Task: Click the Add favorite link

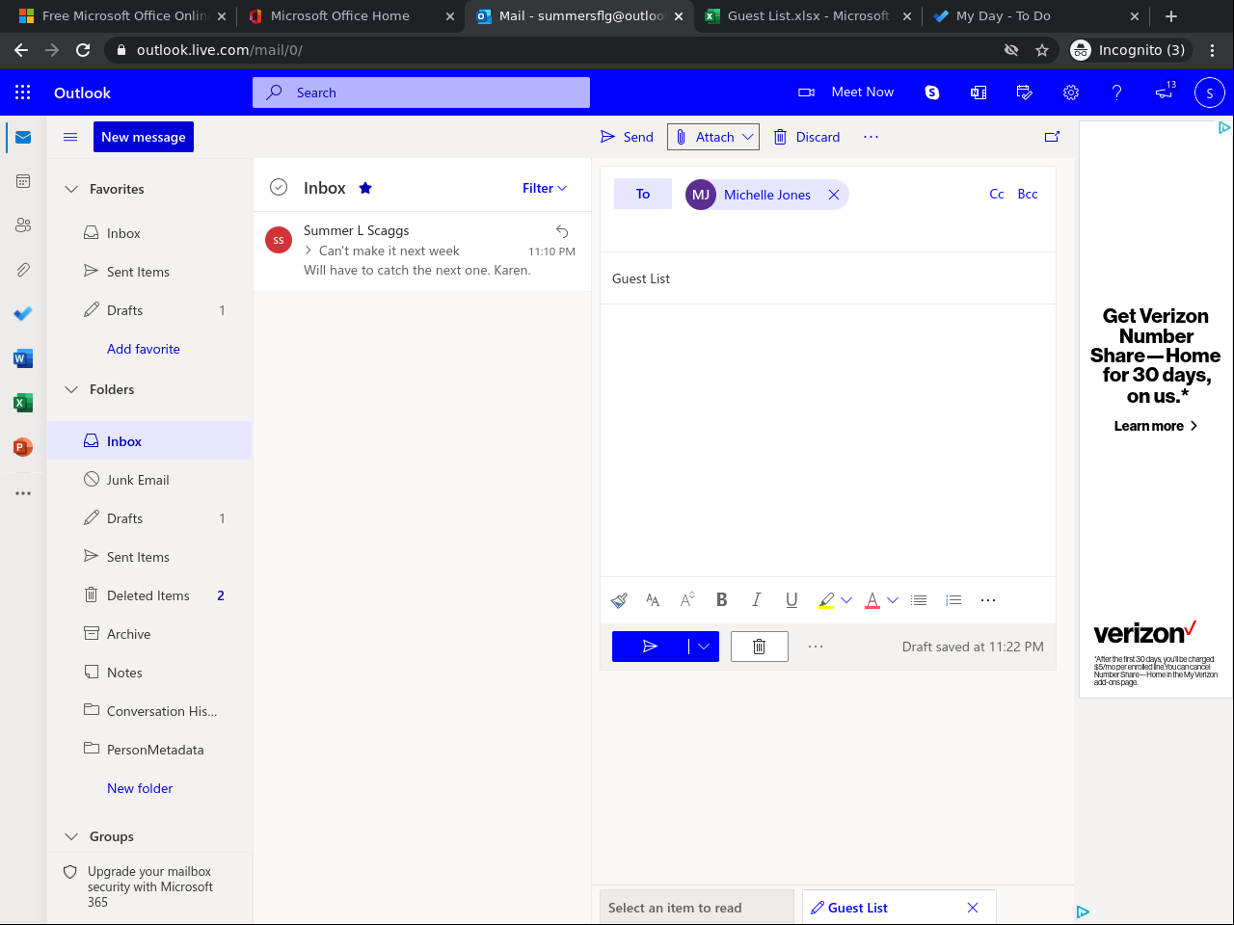Action: click(x=144, y=349)
